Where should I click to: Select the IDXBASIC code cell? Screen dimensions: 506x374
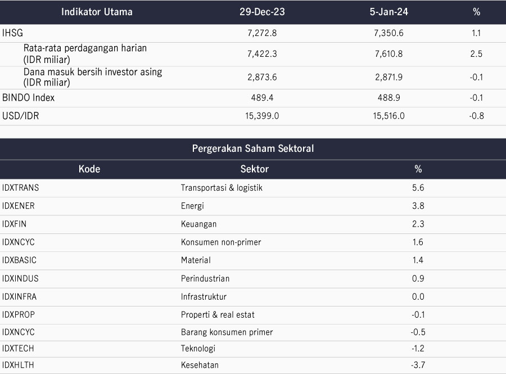19,260
